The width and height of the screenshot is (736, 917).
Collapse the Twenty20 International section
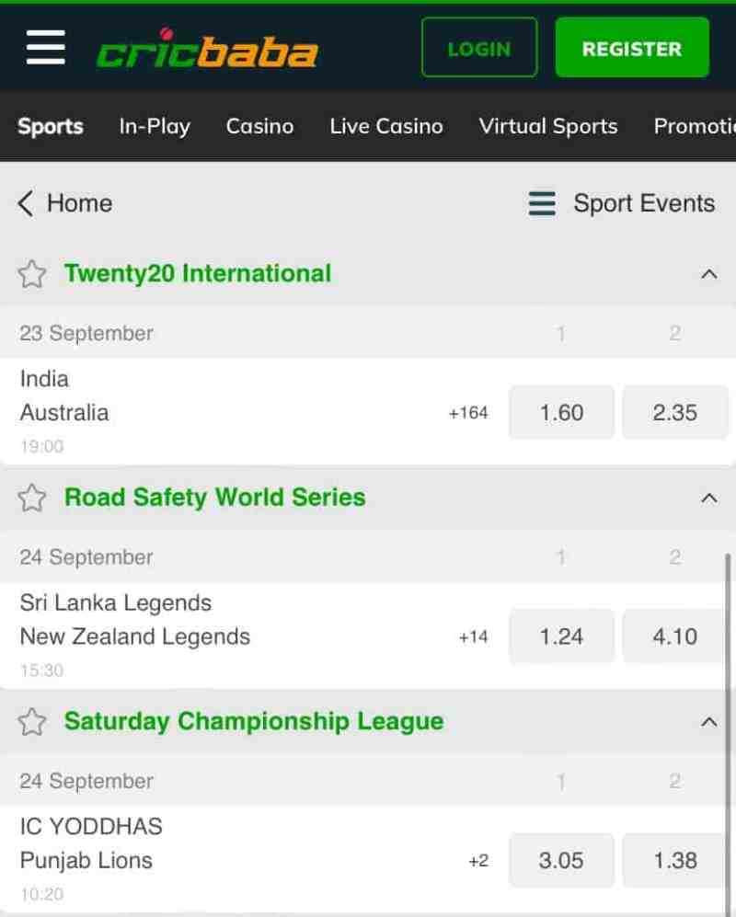(x=709, y=274)
